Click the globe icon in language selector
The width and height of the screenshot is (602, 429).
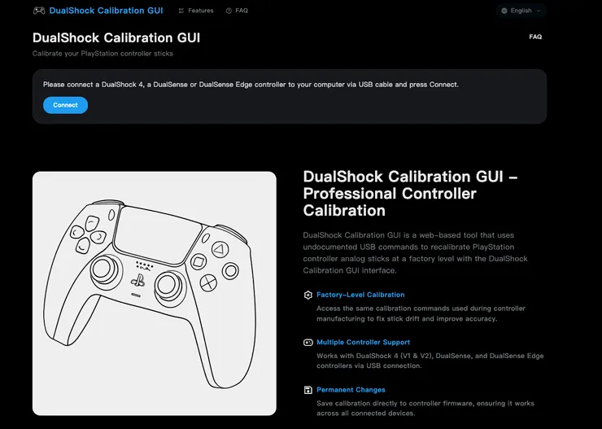tap(504, 11)
